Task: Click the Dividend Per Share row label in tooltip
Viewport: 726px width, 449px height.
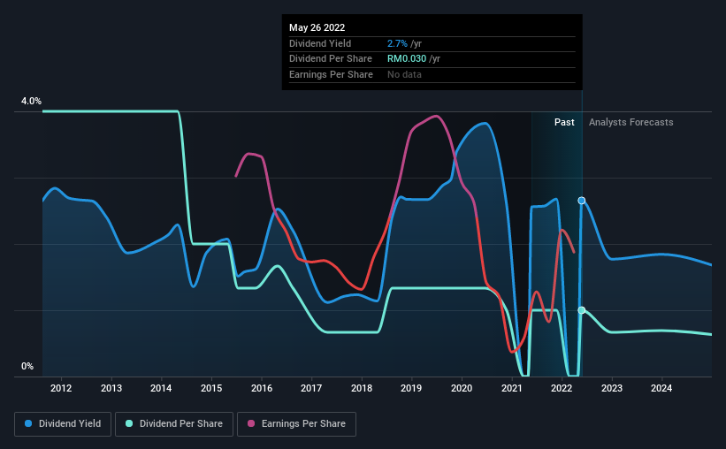Action: pos(331,59)
